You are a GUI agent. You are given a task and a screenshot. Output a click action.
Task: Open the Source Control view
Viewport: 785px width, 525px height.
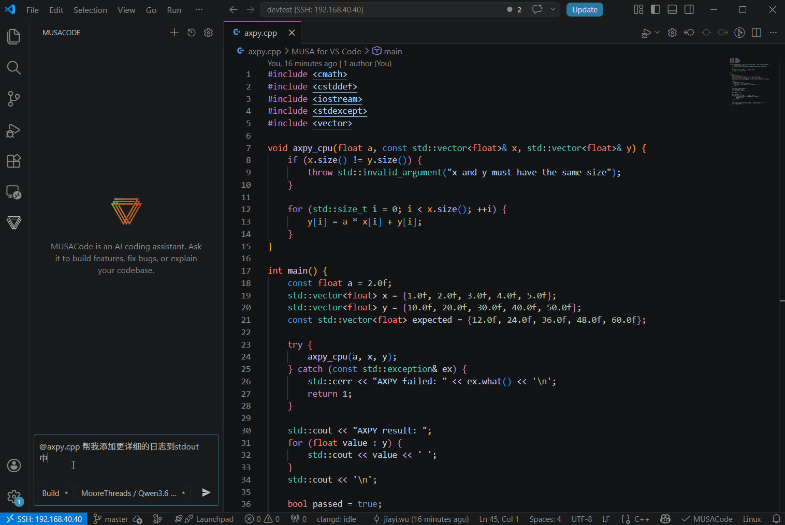pyautogui.click(x=14, y=99)
